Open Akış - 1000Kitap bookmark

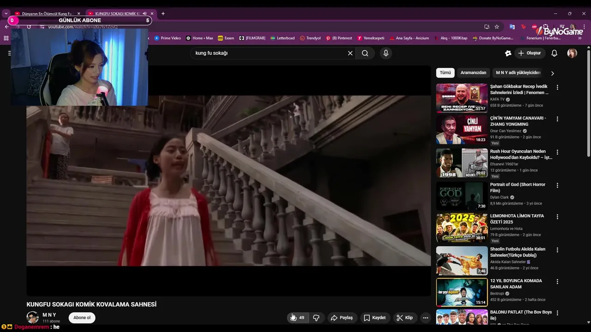tap(451, 38)
